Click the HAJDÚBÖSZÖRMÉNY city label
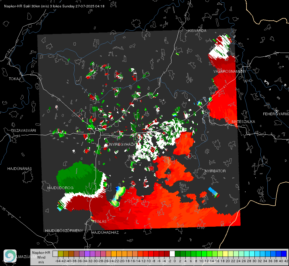The height and width of the screenshot is (266, 289). click(x=64, y=231)
